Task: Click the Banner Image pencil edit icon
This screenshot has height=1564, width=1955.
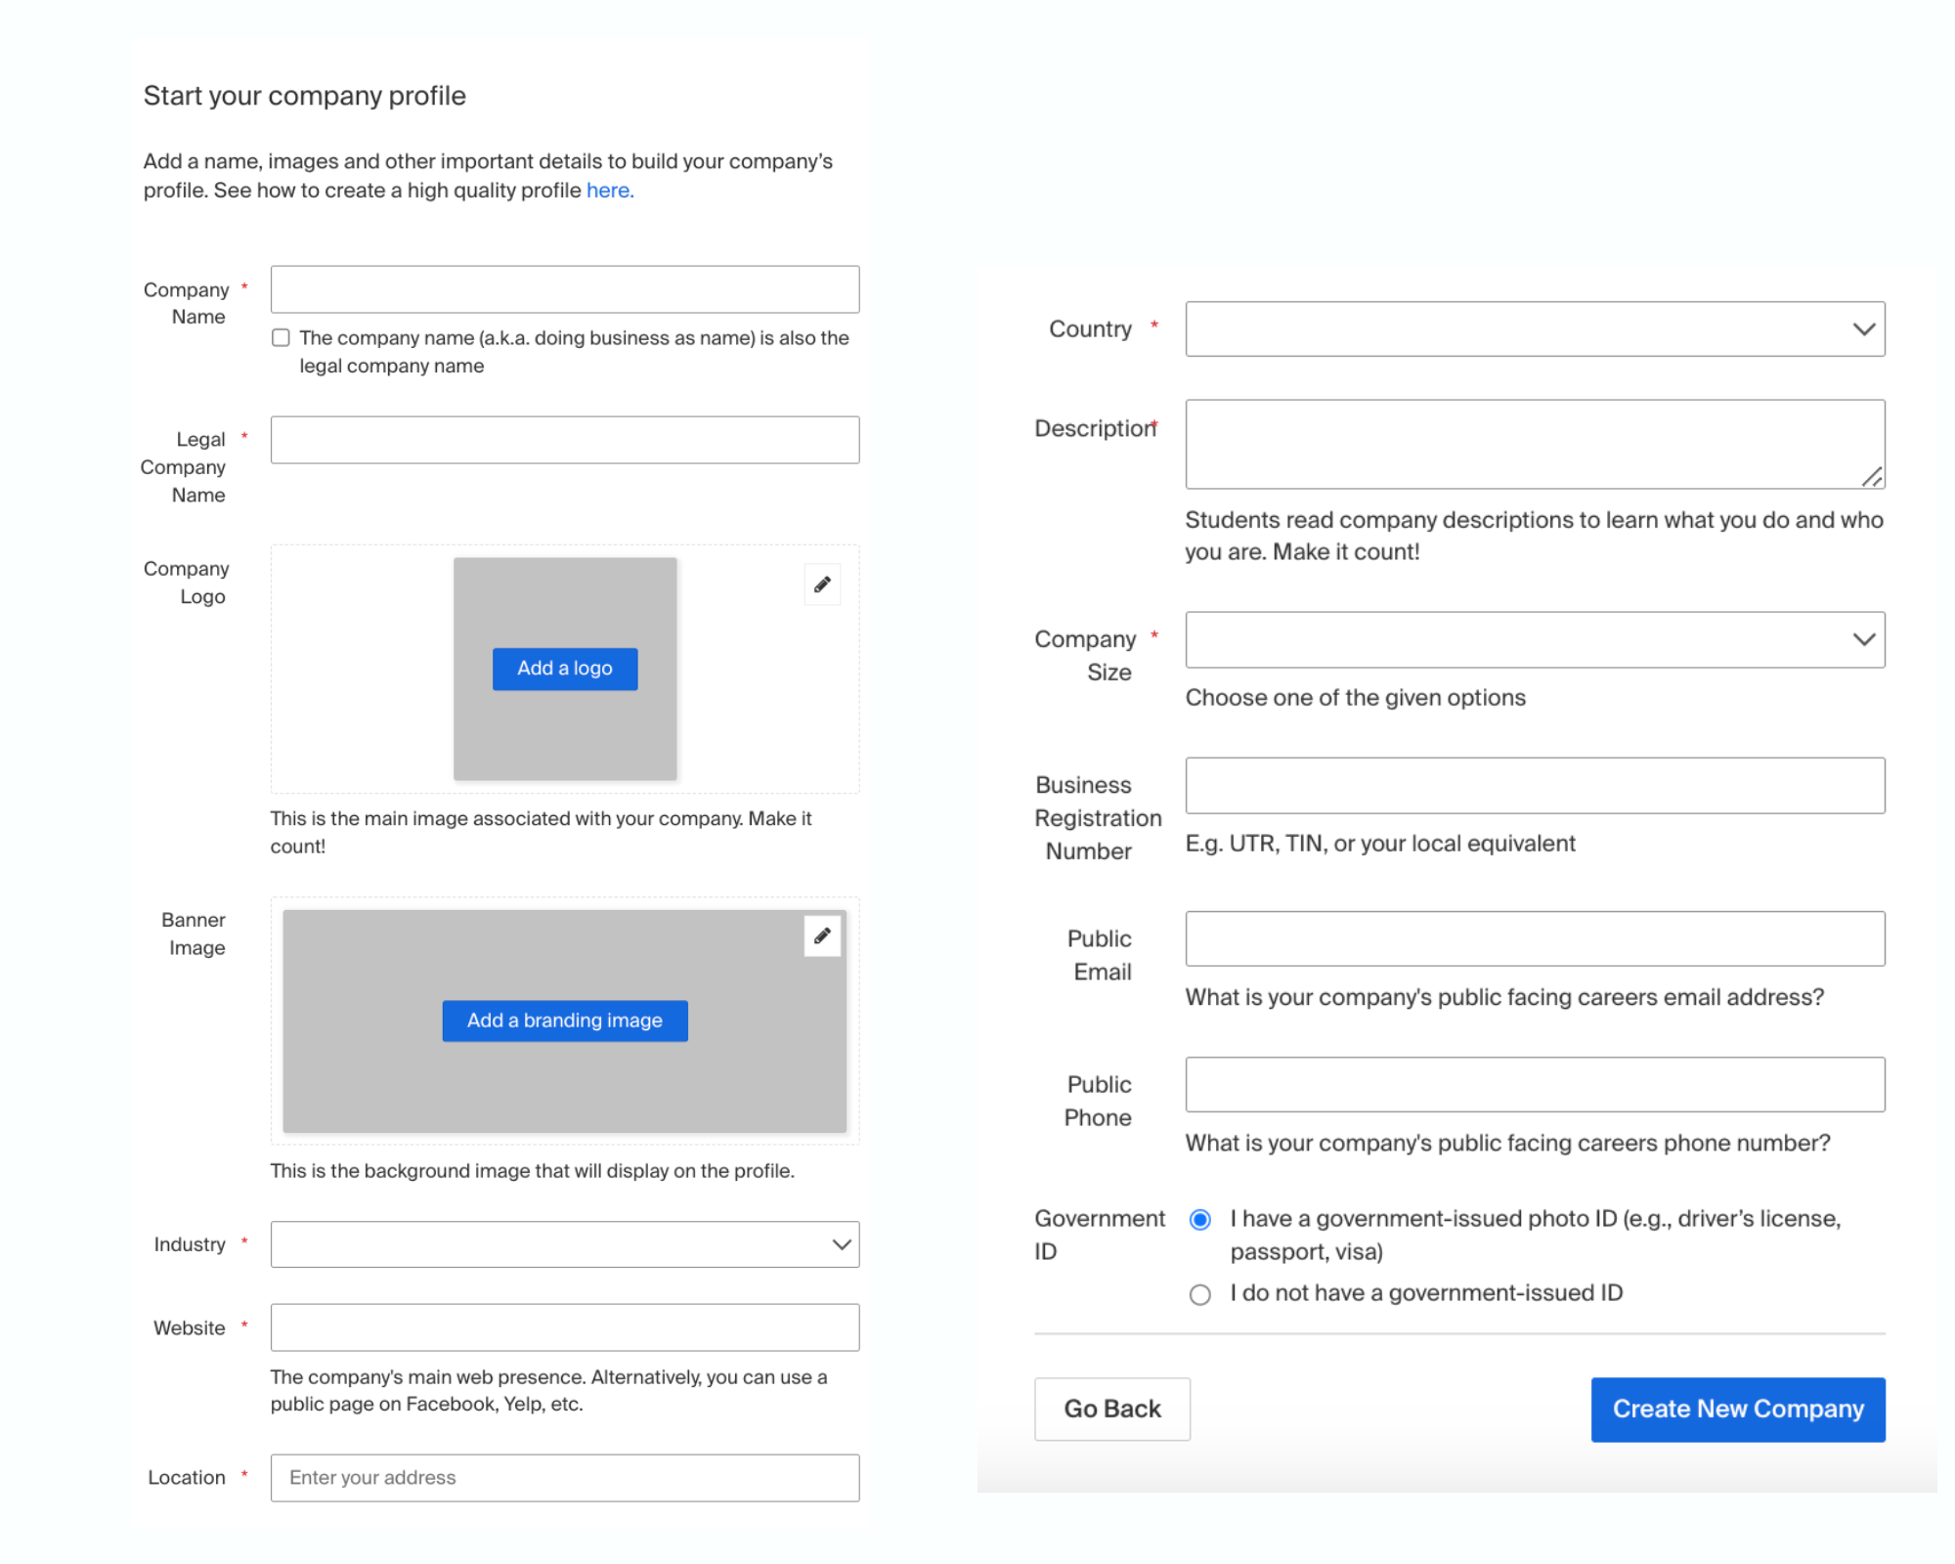Action: pos(822,935)
